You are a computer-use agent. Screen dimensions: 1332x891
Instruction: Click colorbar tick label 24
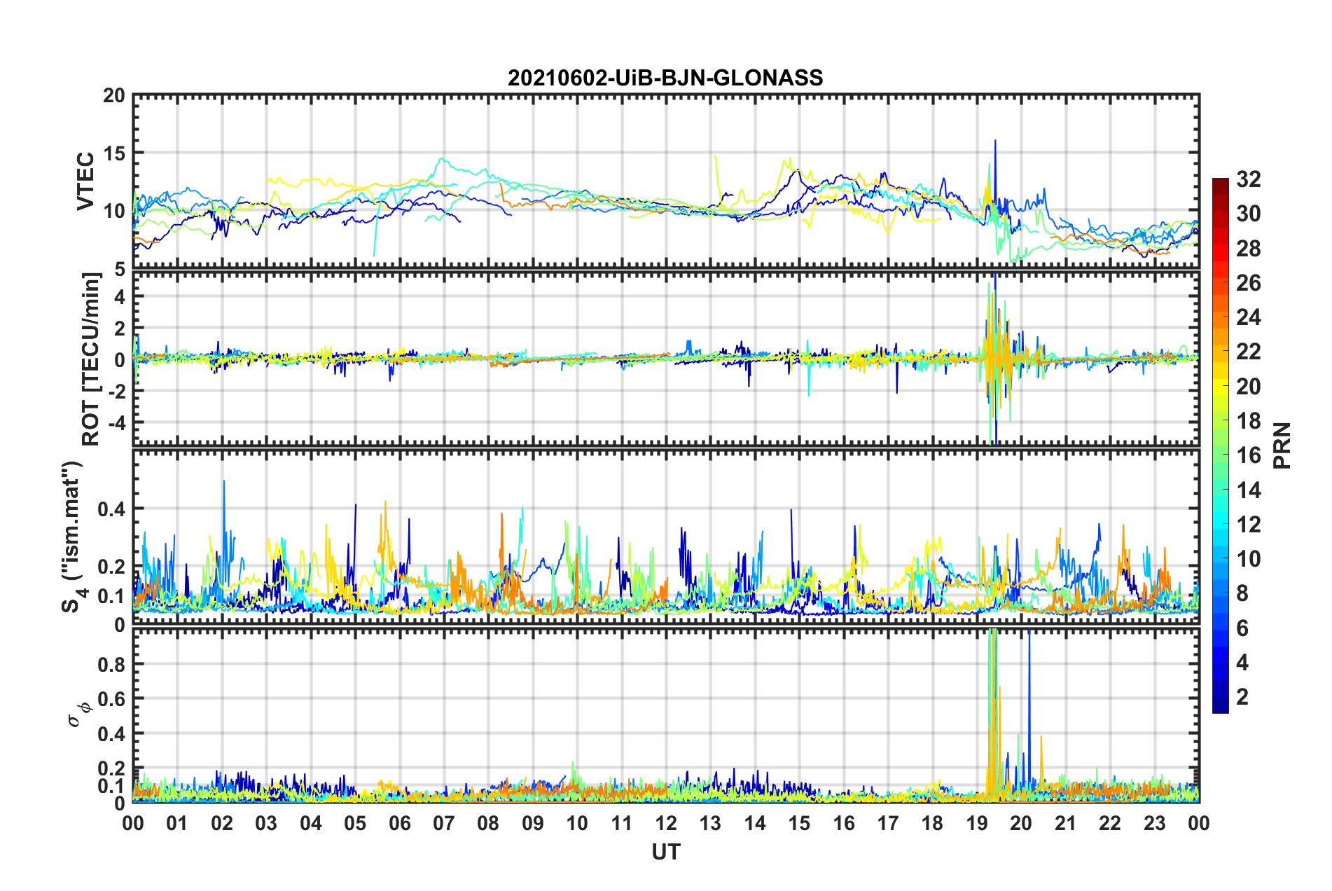(x=1249, y=317)
